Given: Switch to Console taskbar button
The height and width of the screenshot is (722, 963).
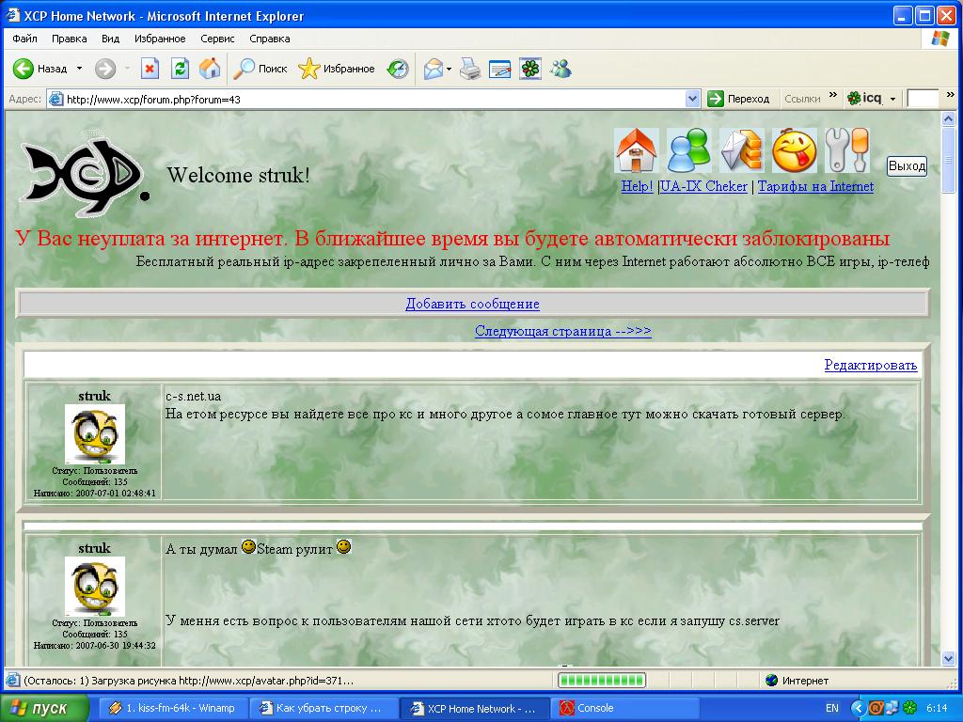Looking at the screenshot, I should click(625, 708).
